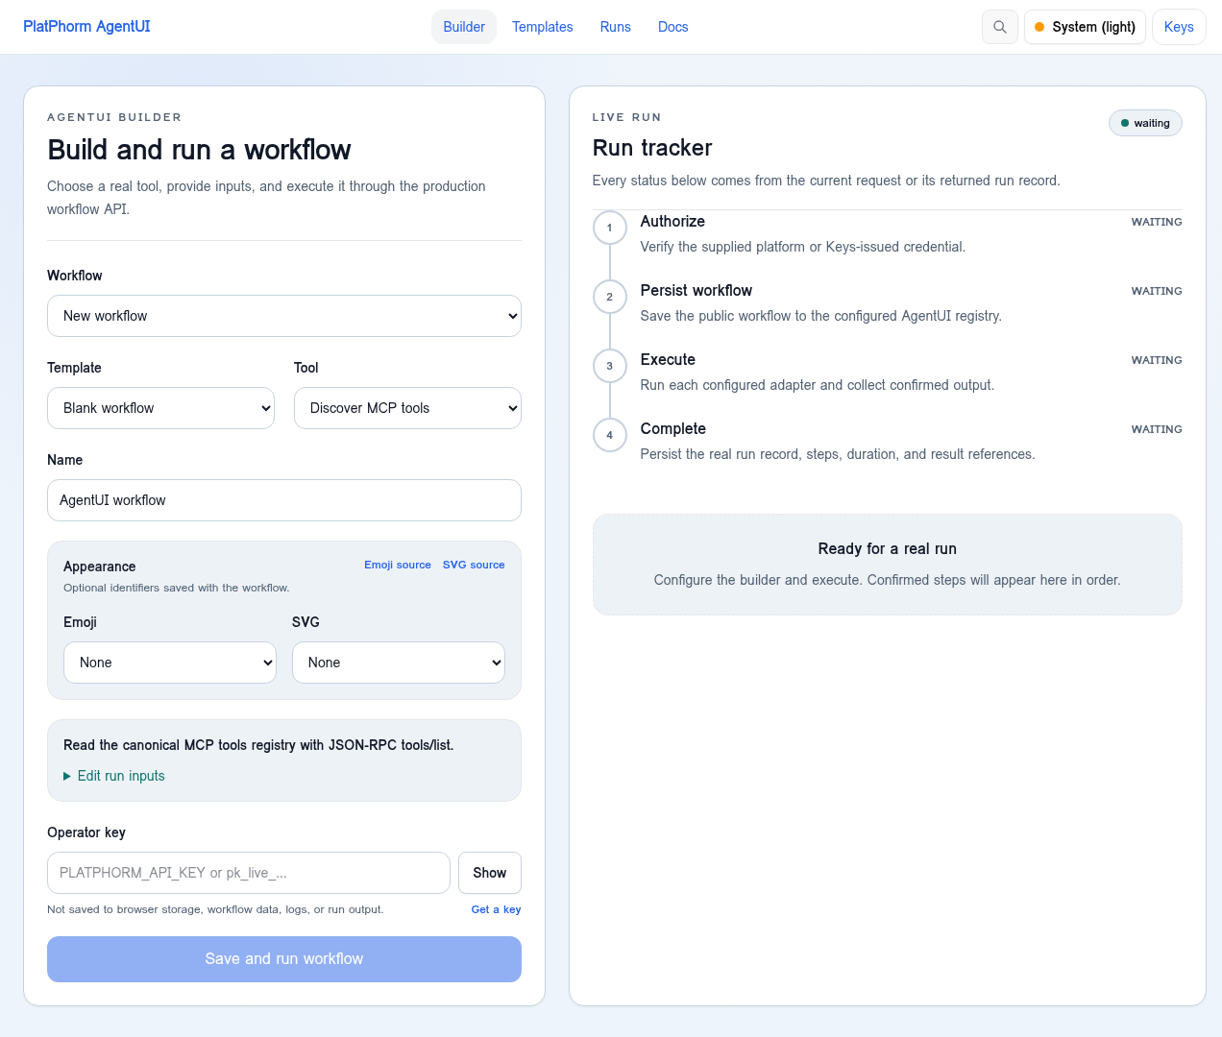This screenshot has width=1222, height=1037.
Task: Click WAITING status beside Authorize
Action: pos(1157,222)
